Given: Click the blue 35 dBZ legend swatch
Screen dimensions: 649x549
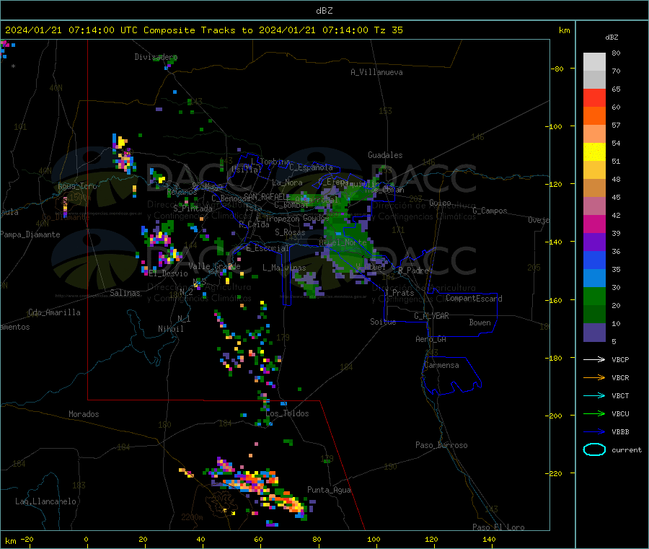Looking at the screenshot, I should 594,260.
